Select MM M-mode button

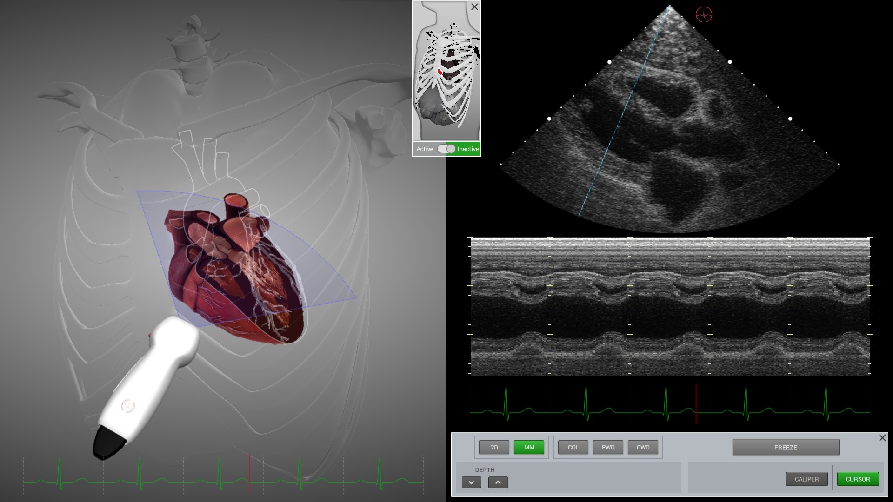[529, 447]
